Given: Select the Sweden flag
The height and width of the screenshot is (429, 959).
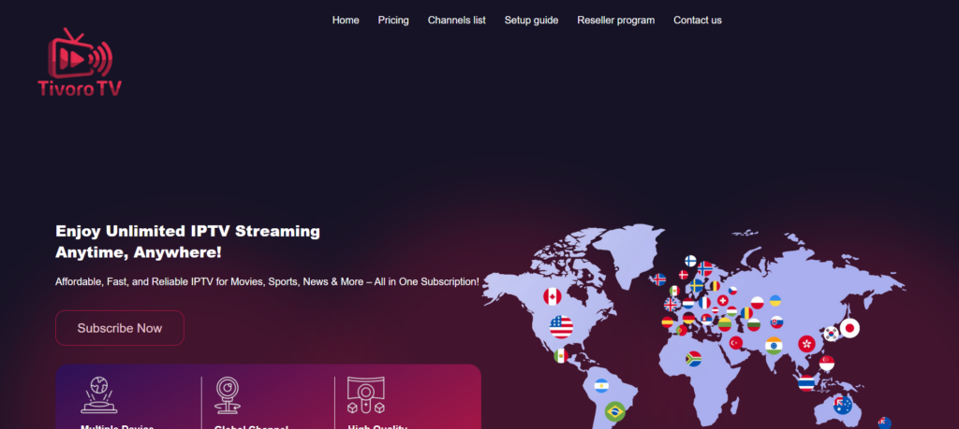Looking at the screenshot, I should point(697,286).
